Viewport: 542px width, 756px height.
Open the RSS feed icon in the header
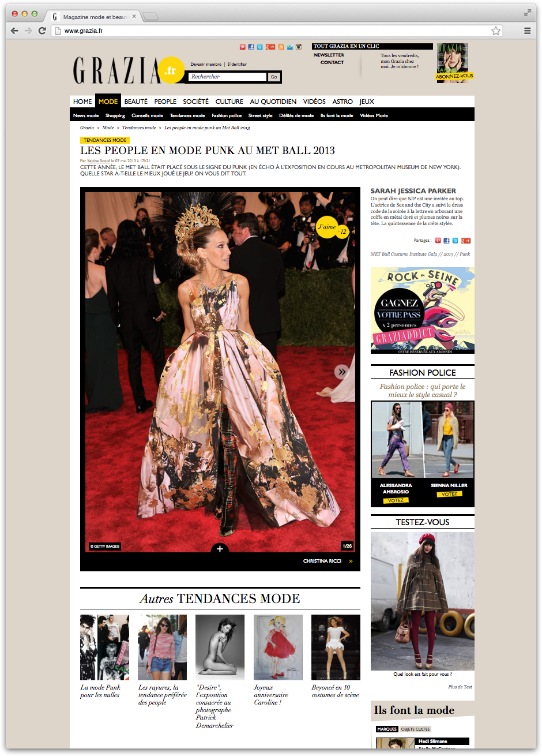coord(281,47)
